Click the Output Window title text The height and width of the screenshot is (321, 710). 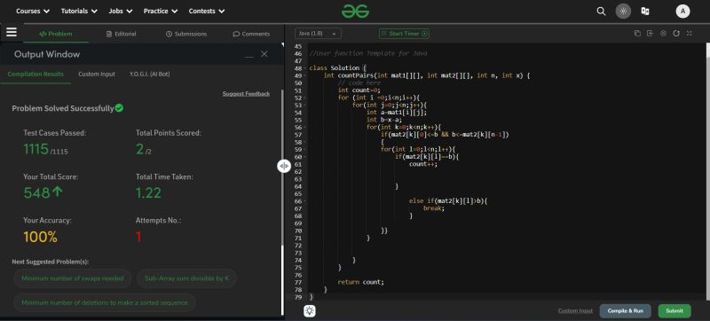(47, 54)
